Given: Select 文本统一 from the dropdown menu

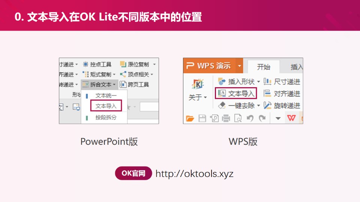Looking at the screenshot, I should point(106,96).
